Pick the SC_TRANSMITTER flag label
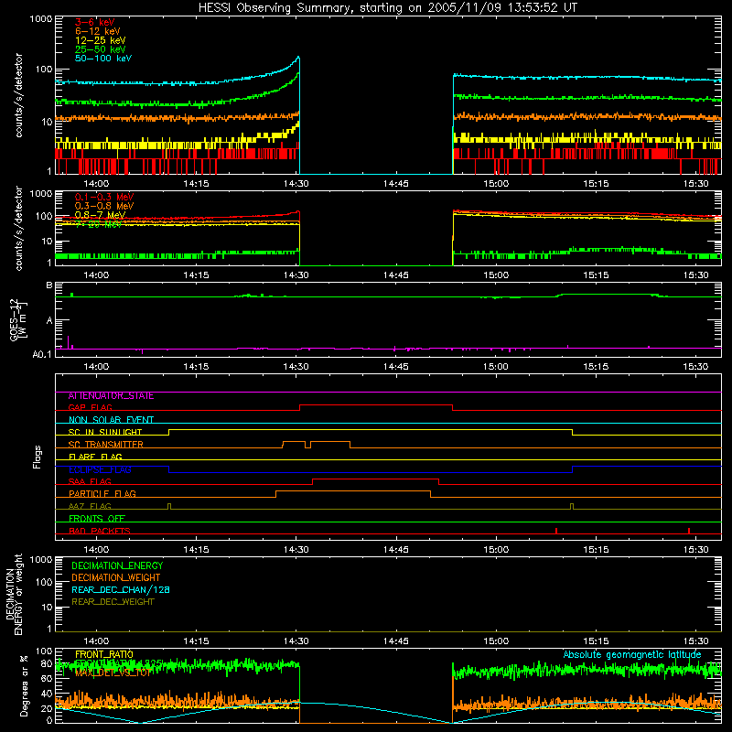Screen dimensions: 732x732 [x=105, y=445]
